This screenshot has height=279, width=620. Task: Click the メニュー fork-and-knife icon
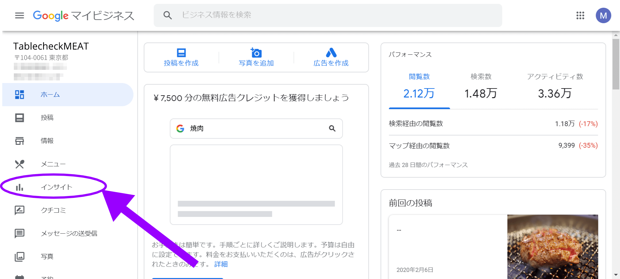pos(20,164)
